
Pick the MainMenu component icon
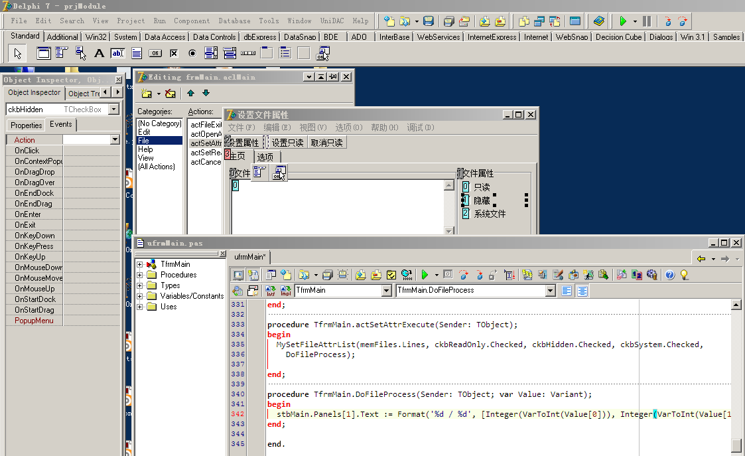tap(62, 53)
